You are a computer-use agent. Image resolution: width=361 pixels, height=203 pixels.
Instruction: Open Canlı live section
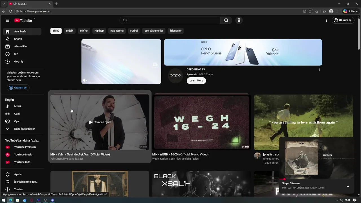(22, 114)
